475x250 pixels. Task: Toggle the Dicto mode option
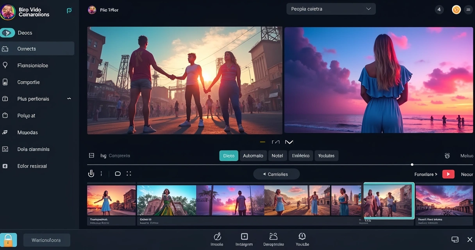point(229,155)
